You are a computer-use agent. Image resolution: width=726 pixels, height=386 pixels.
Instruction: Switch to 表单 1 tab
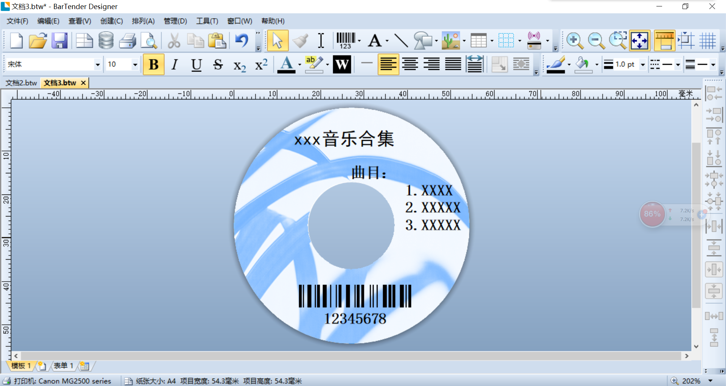63,366
